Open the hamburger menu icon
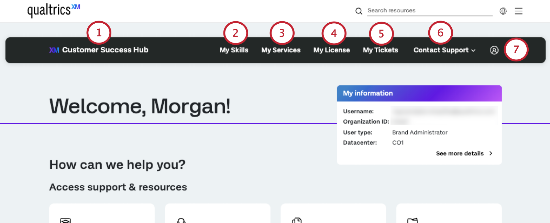This screenshot has width=550, height=223. (518, 11)
